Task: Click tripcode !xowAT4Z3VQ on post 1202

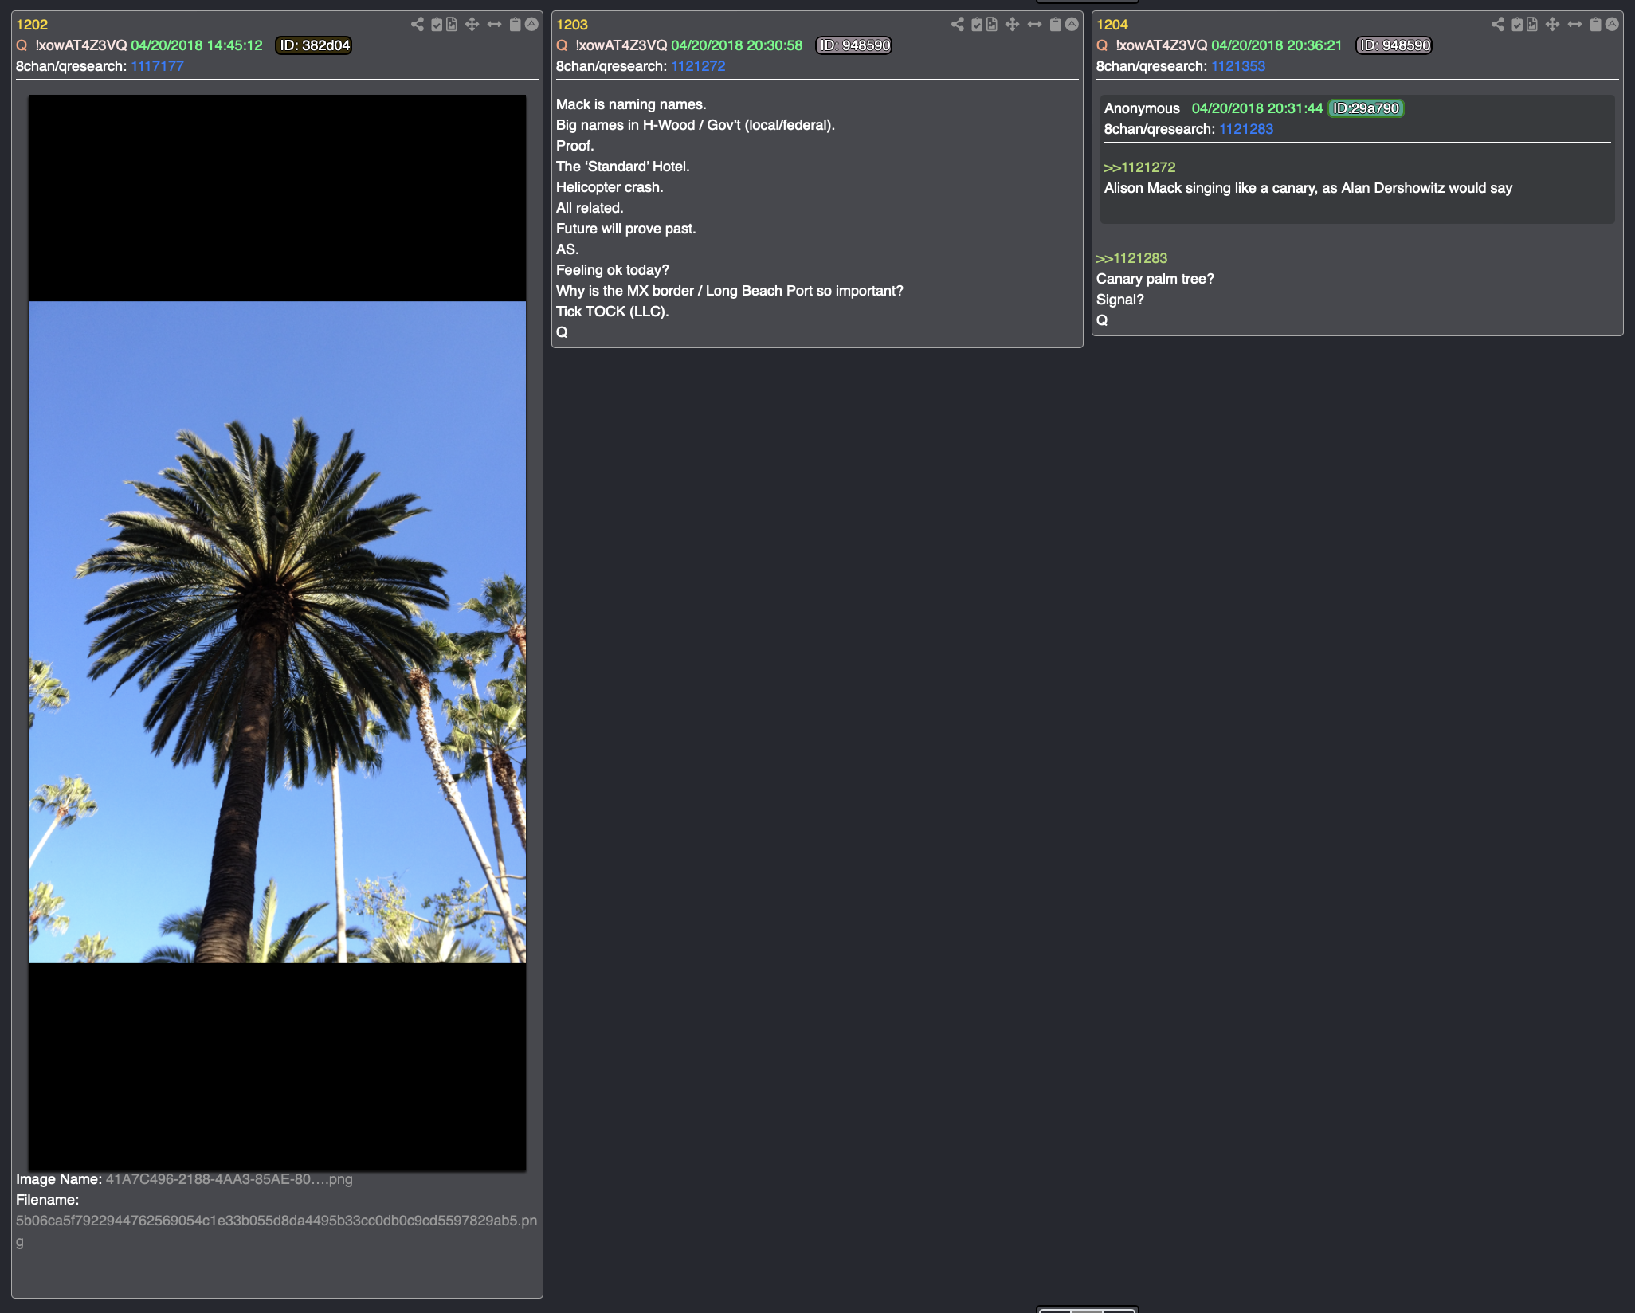Action: coord(80,45)
